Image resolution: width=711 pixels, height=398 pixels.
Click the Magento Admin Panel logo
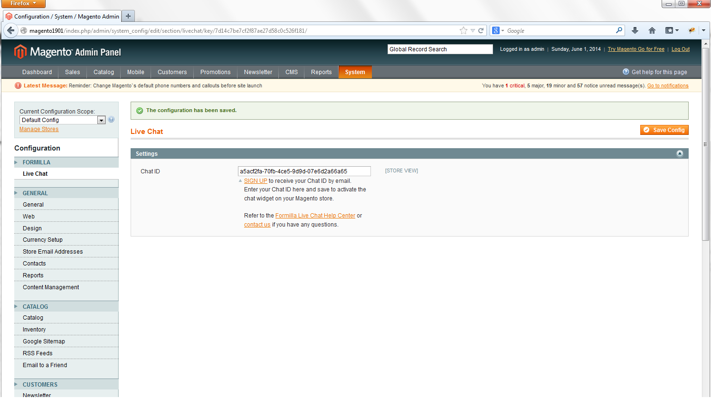tap(67, 51)
